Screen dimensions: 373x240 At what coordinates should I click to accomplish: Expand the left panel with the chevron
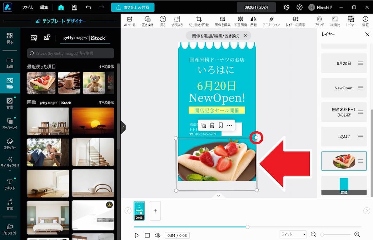123,127
